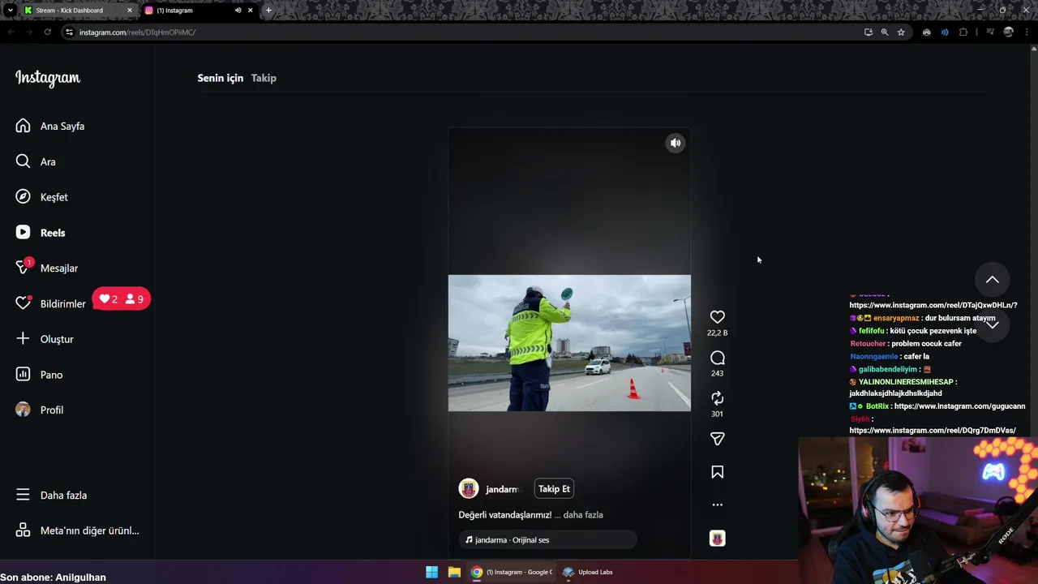Open Bildirimler notifications
The image size is (1038, 584).
coord(51,303)
